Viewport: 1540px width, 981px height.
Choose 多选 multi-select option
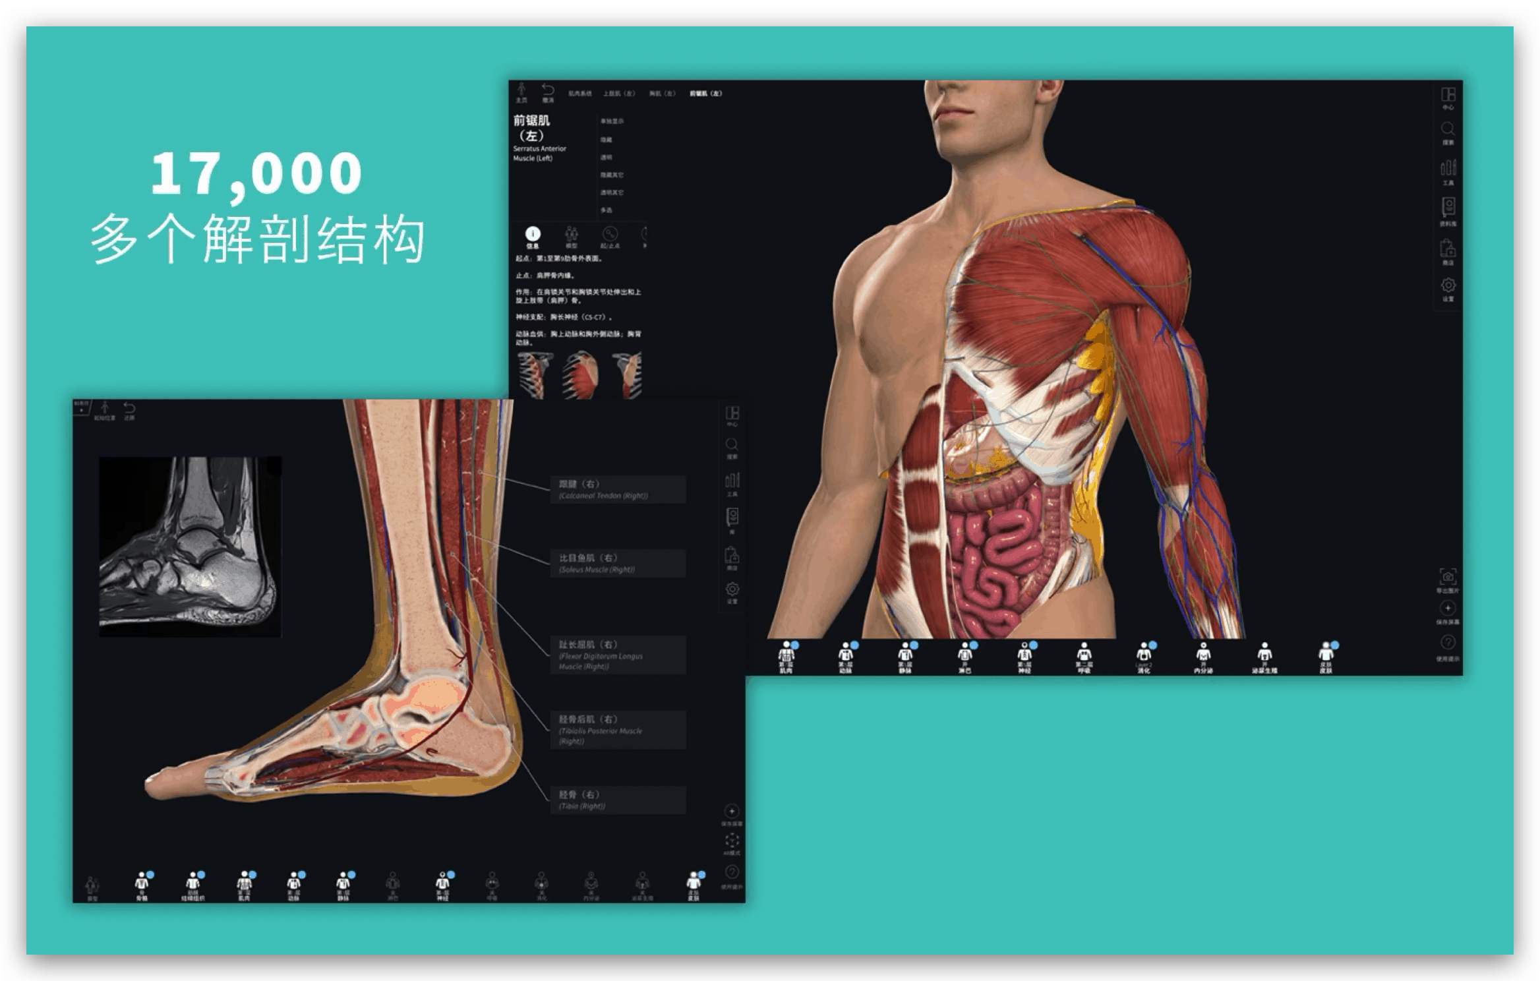pos(606,210)
